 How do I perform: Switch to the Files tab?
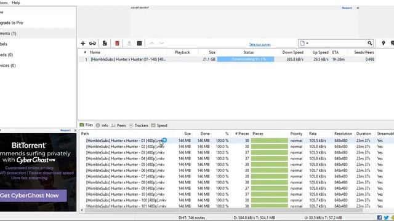point(86,125)
